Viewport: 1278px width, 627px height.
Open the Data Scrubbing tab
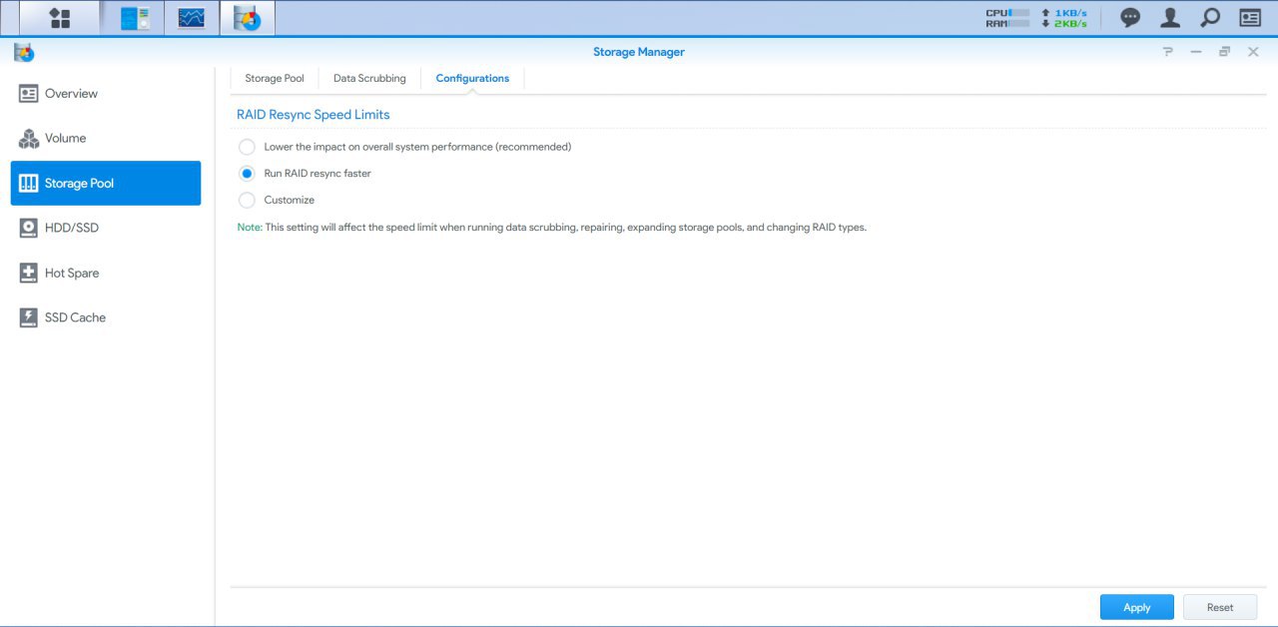[x=369, y=78]
